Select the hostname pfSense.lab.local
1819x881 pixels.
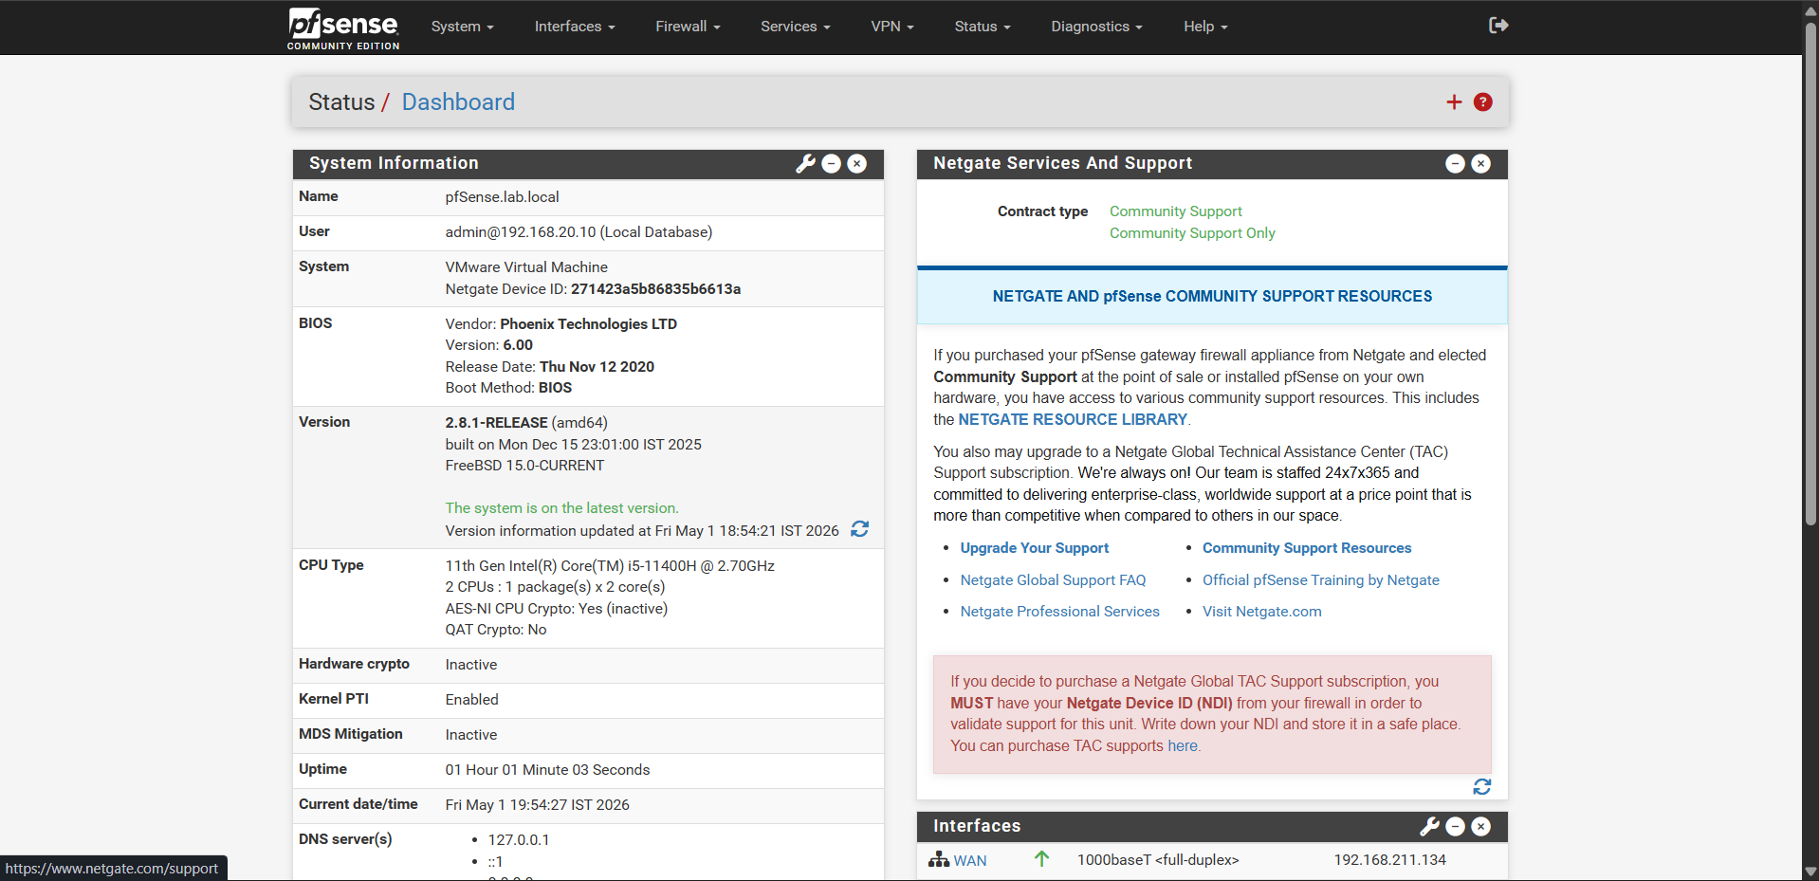coord(502,197)
